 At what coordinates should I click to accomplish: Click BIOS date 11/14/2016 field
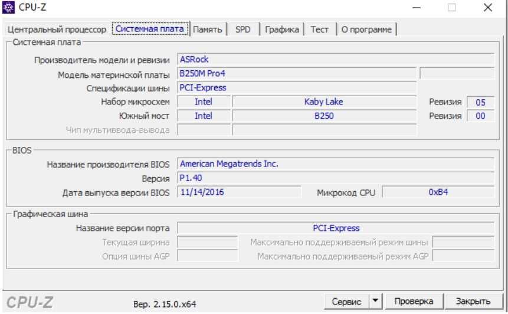tap(239, 192)
